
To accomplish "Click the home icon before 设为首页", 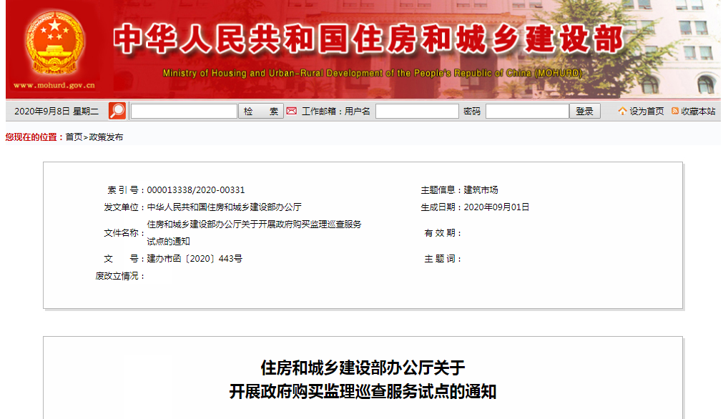I will pos(624,111).
